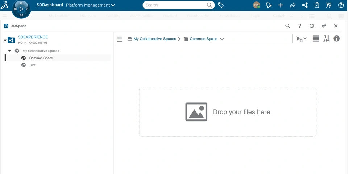Collapse My Collaborative Spaces node
Image resolution: width=348 pixels, height=174 pixels.
tap(9, 51)
